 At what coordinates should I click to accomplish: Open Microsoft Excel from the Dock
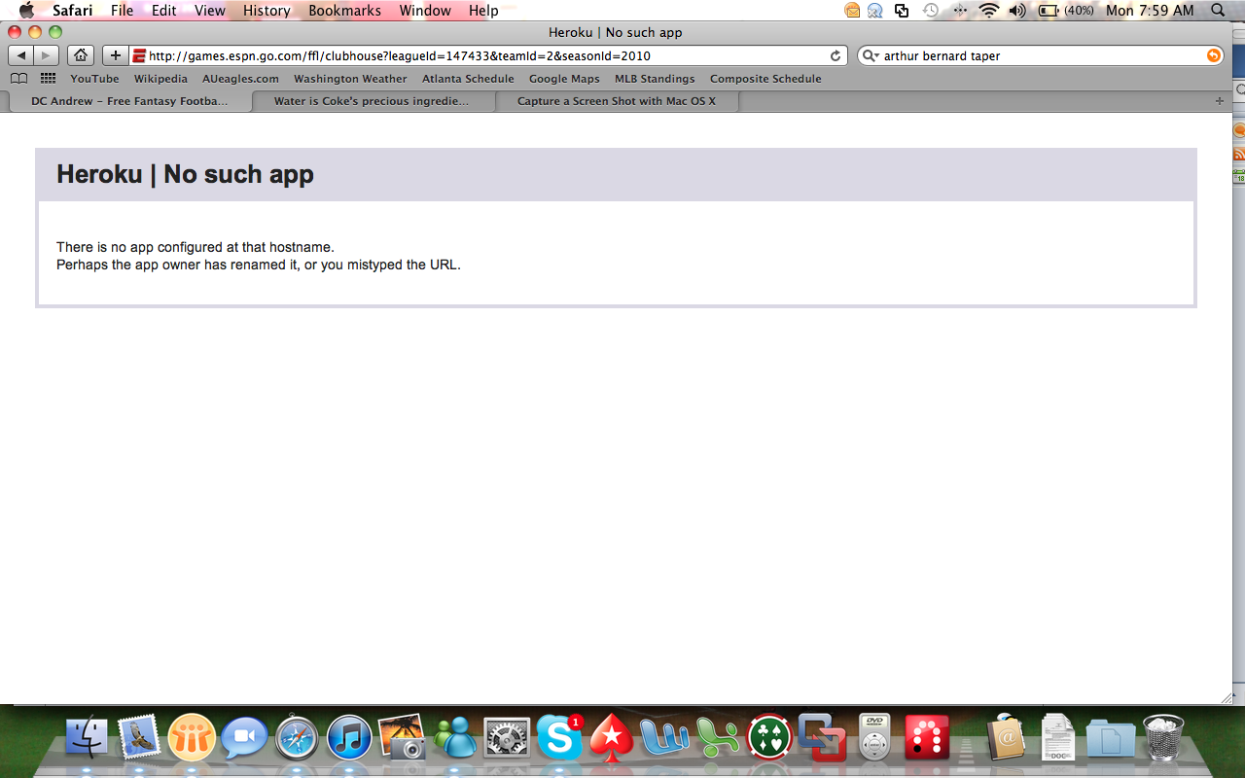point(717,737)
